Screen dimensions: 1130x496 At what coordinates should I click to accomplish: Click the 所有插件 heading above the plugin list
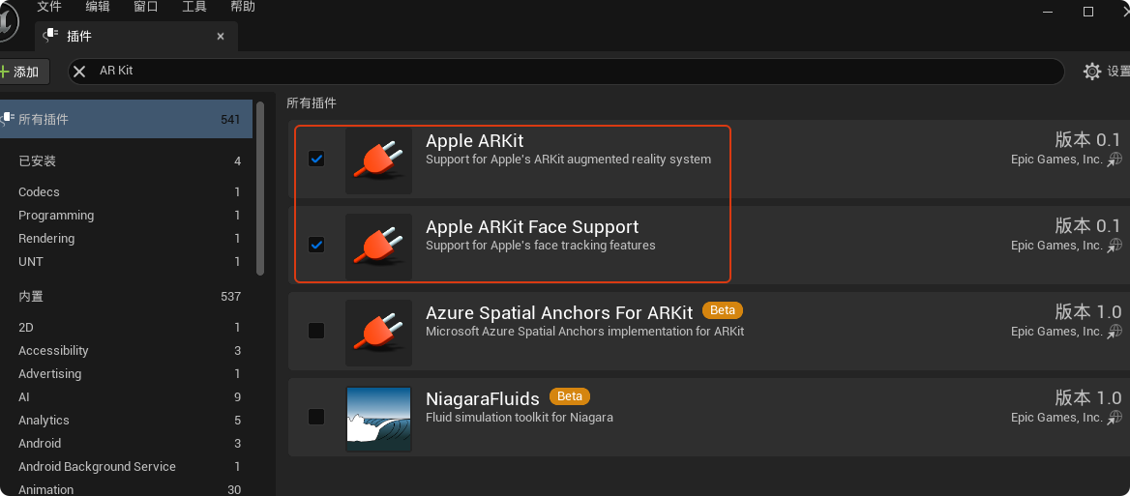312,102
